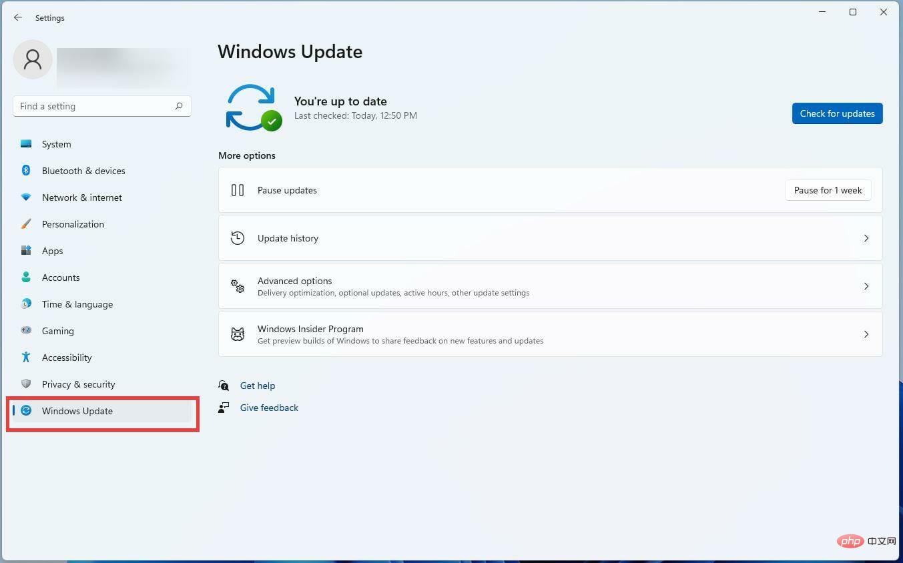903x563 pixels.
Task: Open Bluetooth & devices settings
Action: click(102, 171)
